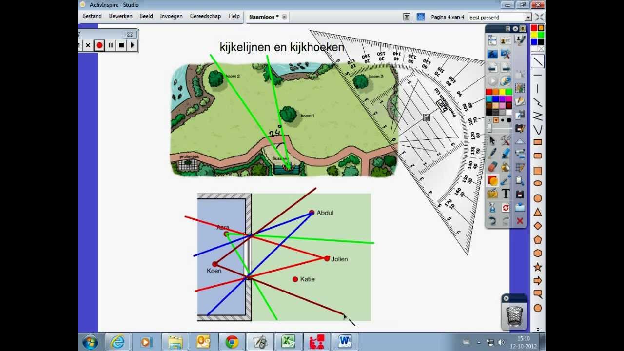The image size is (624, 351).
Task: Open Internet Explorer from the taskbar
Action: (117, 342)
